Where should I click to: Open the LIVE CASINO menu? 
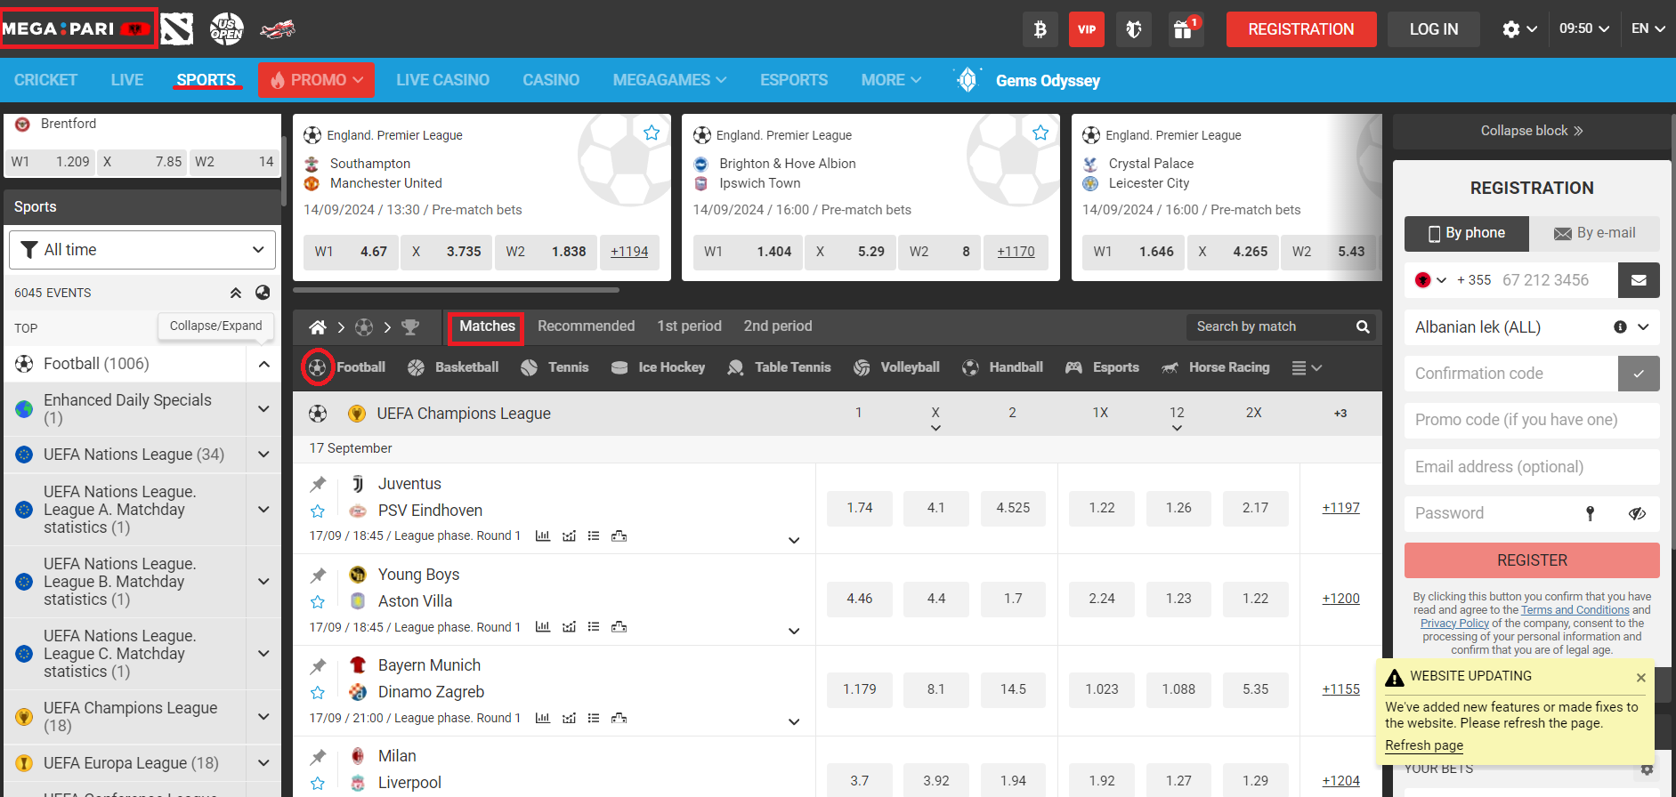coord(442,80)
